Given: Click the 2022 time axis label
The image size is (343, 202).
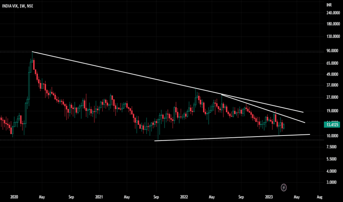Looking at the screenshot, I should click(x=184, y=197).
